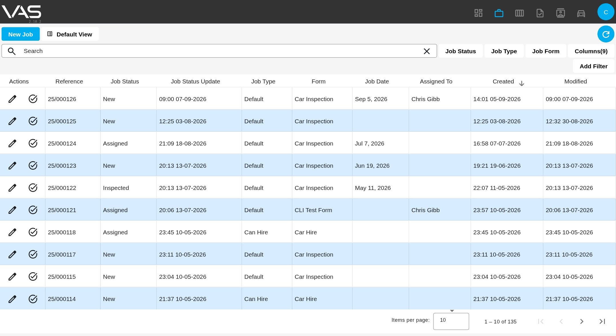616x336 pixels.
Task: Open the Job Status filter dropdown
Action: [x=461, y=51]
